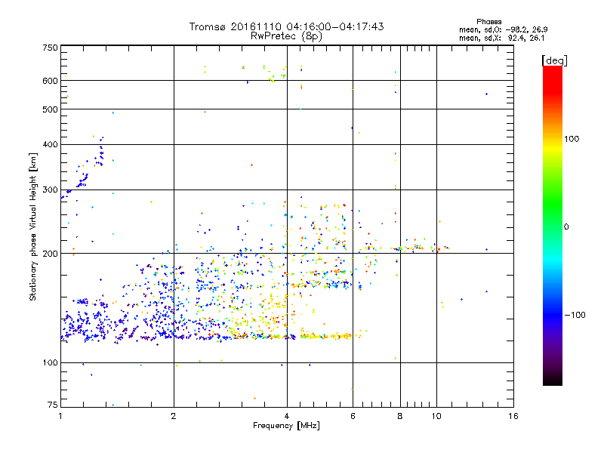
Task: Click the 'Frequency [MHz]' axis title
Action: pyautogui.click(x=286, y=426)
